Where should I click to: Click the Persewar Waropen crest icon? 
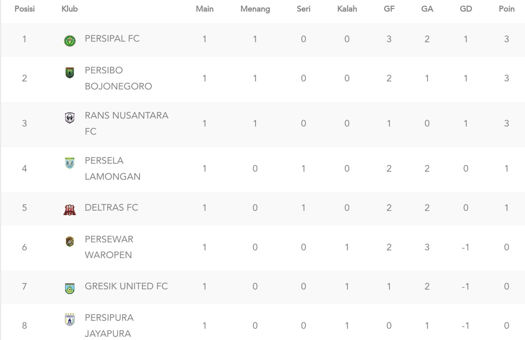pyautogui.click(x=70, y=242)
